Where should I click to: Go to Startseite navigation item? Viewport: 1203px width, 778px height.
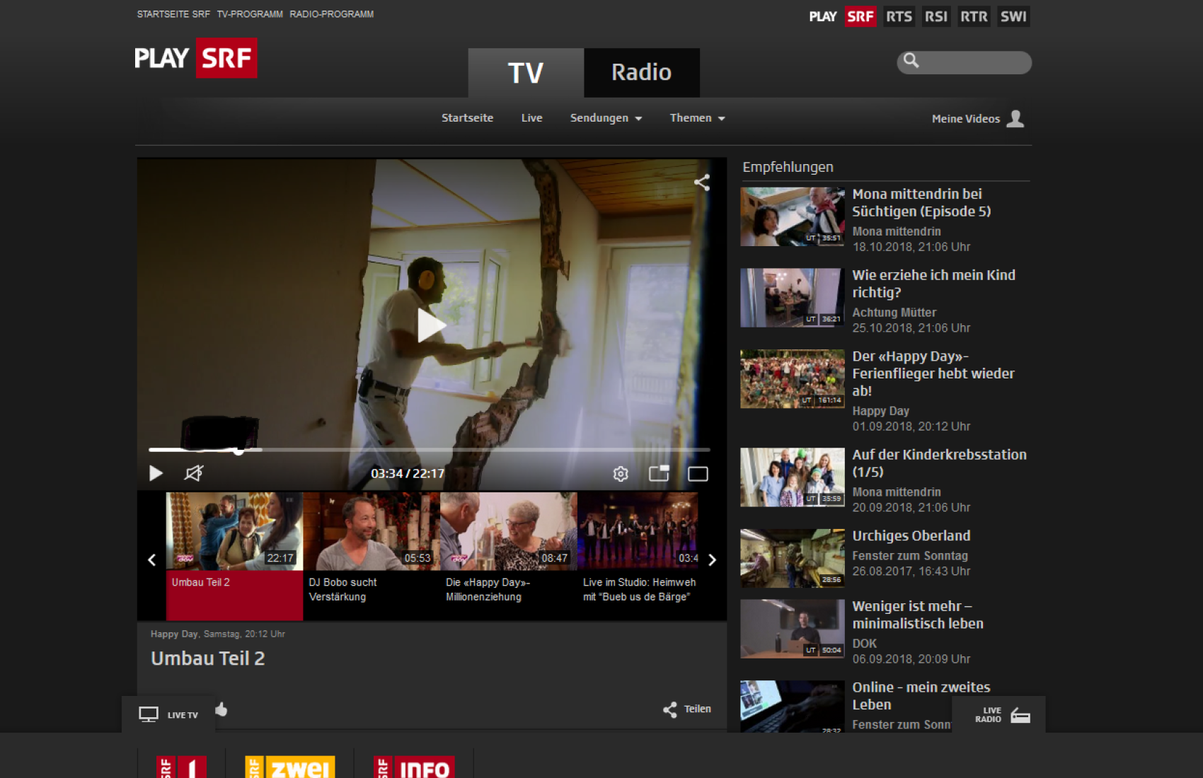tap(467, 118)
